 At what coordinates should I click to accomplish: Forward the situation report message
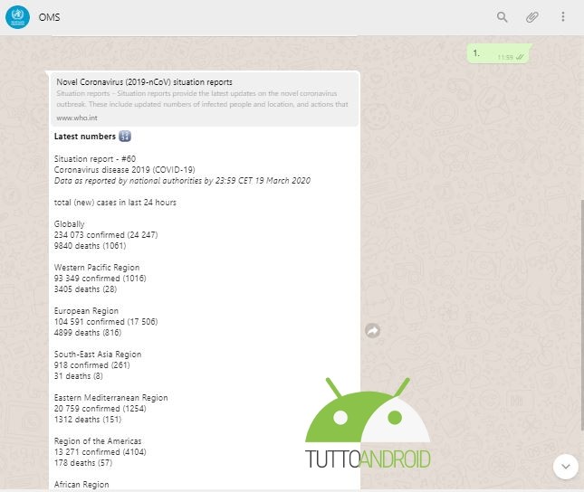[x=372, y=330]
